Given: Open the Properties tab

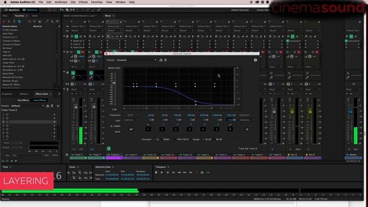Looking at the screenshot, I should coord(7,94).
